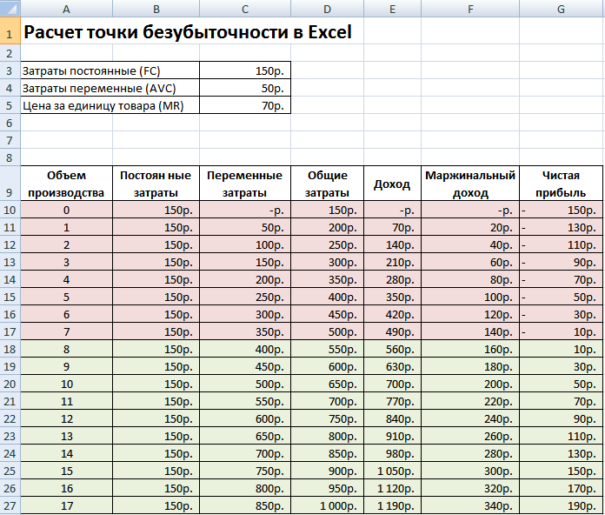Select cell 'Цена за единицу товара (MR)'

point(110,105)
